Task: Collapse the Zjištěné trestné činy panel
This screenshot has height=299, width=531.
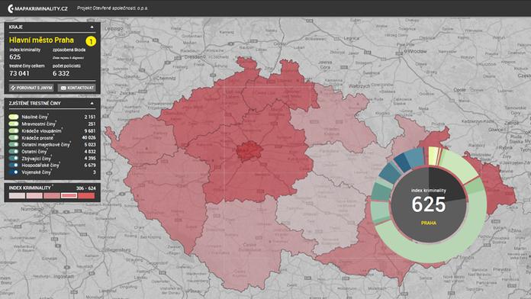Action: click(92, 103)
